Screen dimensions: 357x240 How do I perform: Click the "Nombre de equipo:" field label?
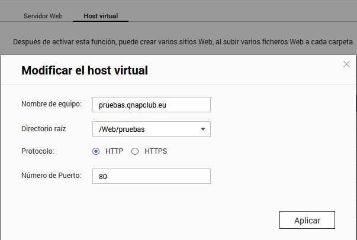52,105
